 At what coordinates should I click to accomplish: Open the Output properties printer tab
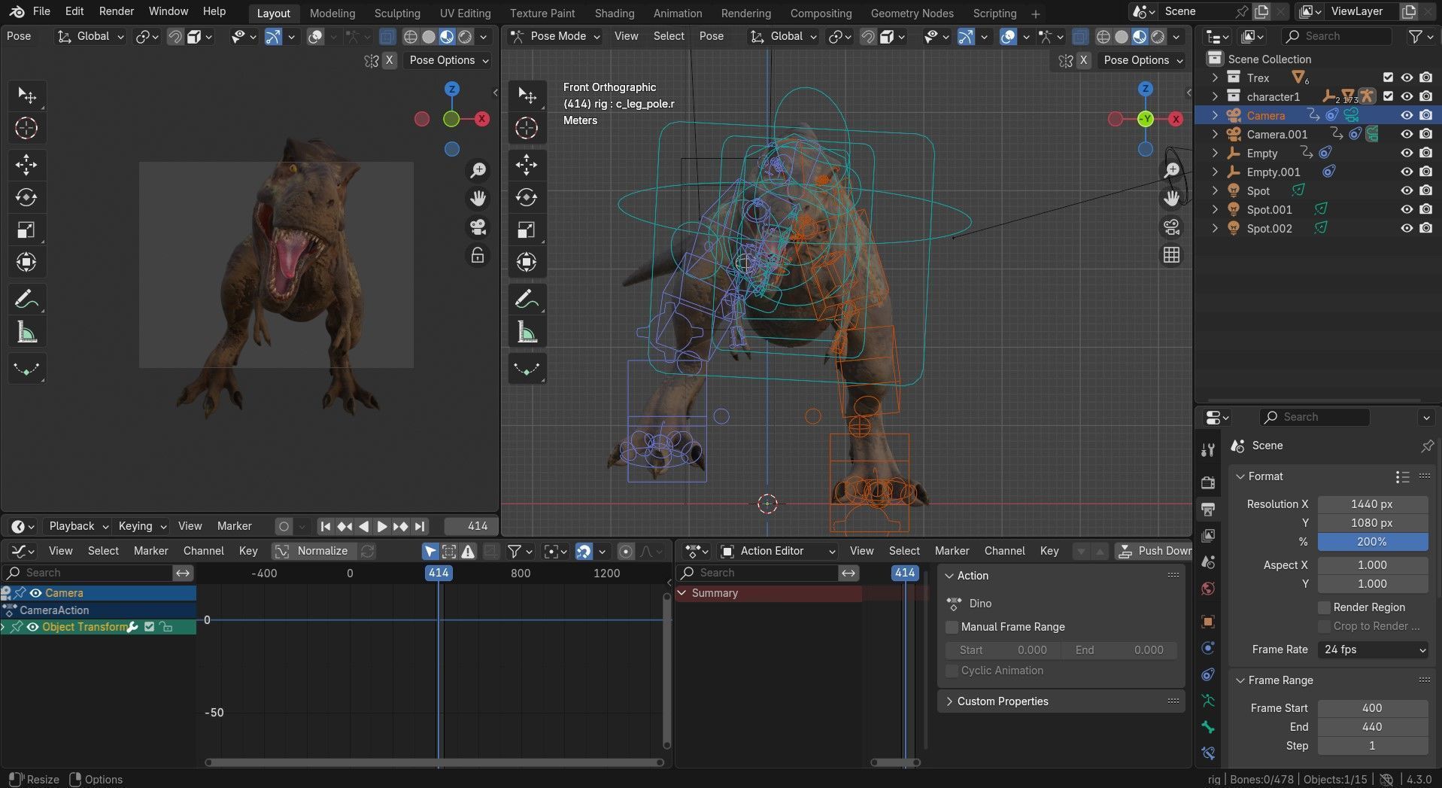[1208, 510]
